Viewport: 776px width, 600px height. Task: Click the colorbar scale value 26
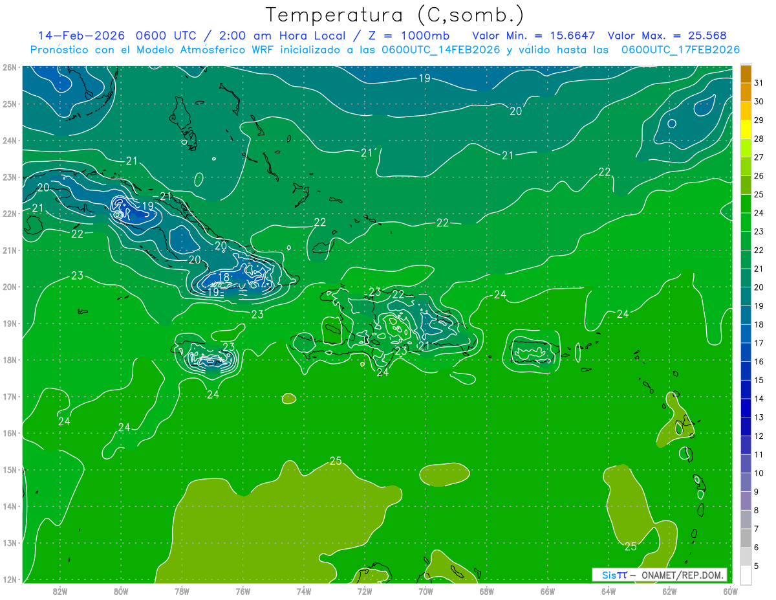pyautogui.click(x=759, y=175)
